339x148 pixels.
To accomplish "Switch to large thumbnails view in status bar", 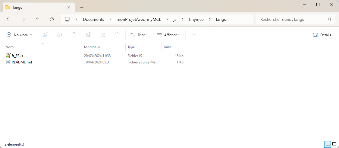I will [x=334, y=144].
